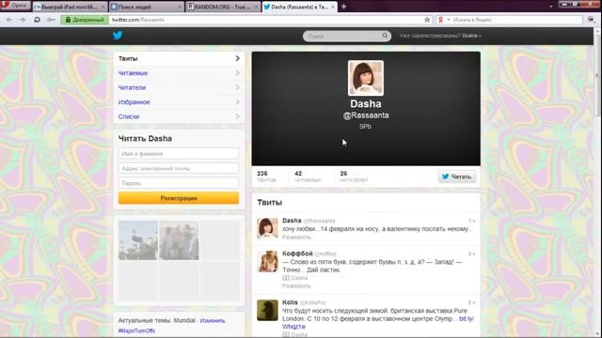
Task: Click Dasha's avatar beside her tweet
Action: coord(267,228)
